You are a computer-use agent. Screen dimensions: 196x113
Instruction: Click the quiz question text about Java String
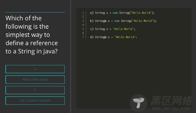pyautogui.click(x=32, y=35)
